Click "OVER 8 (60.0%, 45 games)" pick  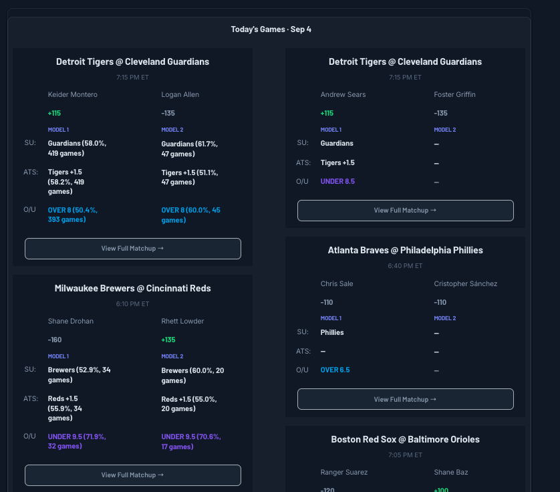(190, 215)
